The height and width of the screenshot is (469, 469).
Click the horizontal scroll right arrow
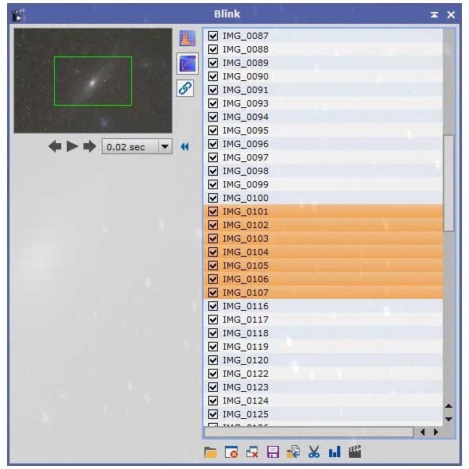436,432
